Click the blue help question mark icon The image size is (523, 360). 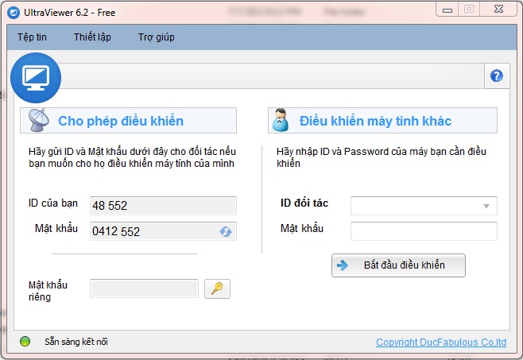coord(497,76)
